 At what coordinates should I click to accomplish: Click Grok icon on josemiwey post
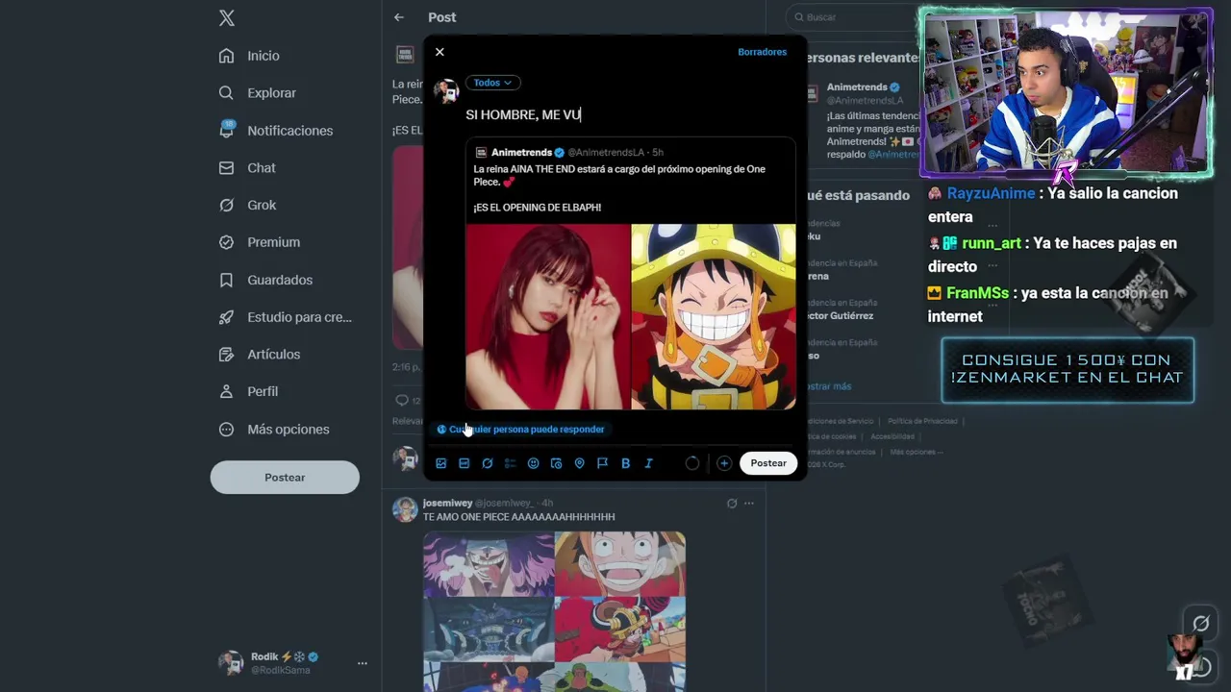pyautogui.click(x=732, y=503)
